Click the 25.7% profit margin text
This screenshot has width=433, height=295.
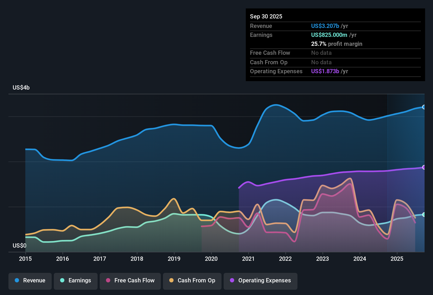tap(337, 44)
